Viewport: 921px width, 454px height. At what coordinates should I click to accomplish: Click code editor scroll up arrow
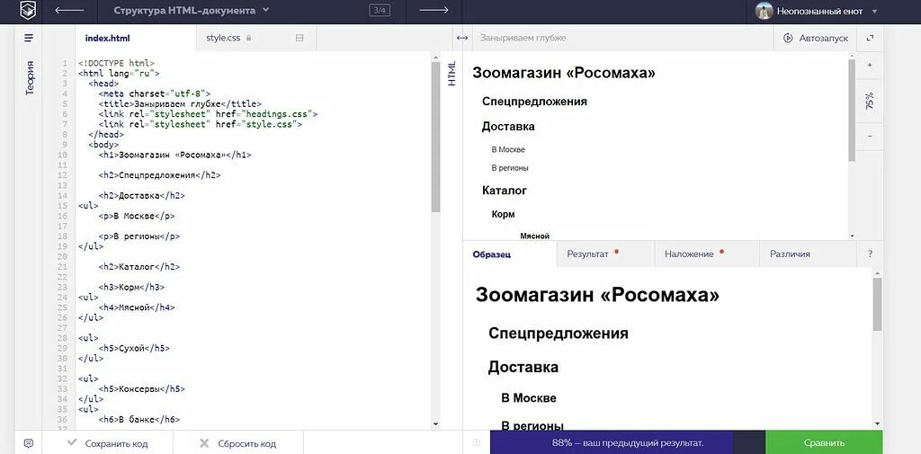(435, 57)
